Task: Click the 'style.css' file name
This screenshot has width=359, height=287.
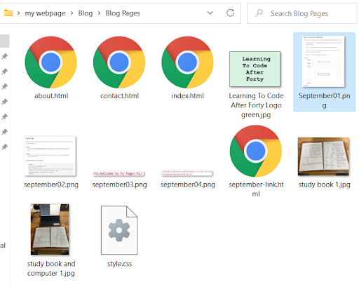Action: (x=119, y=264)
